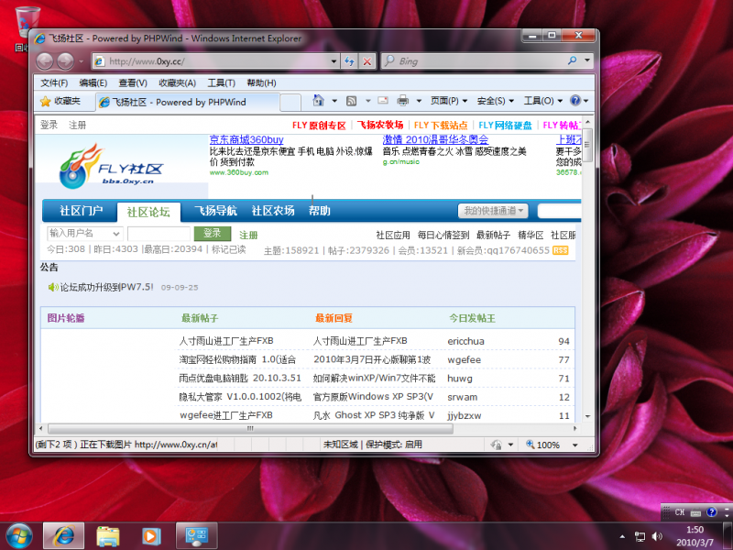
Task: Open the 页面(P) dropdown menu
Action: point(449,101)
